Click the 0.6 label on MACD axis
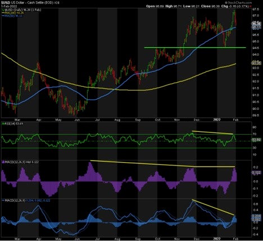 [x=256, y=204]
